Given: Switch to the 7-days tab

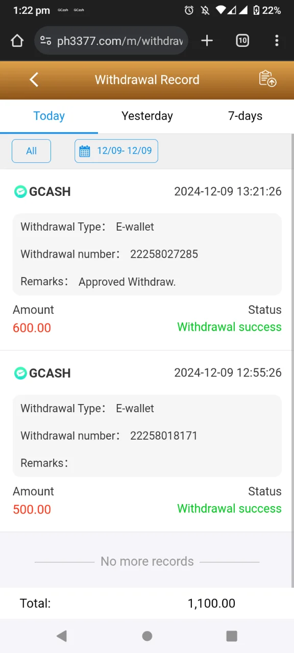Looking at the screenshot, I should 245,116.
